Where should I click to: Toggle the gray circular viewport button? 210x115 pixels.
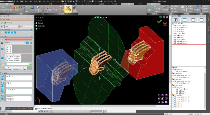(167, 17)
